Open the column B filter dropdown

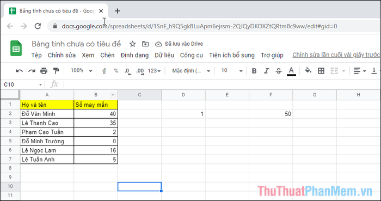113,95
